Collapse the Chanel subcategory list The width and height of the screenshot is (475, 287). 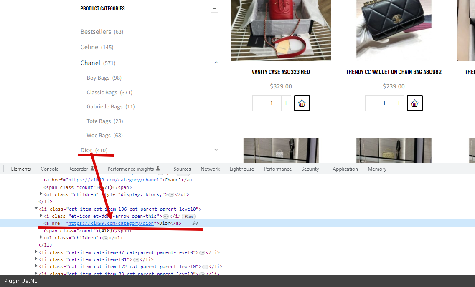pyautogui.click(x=216, y=63)
